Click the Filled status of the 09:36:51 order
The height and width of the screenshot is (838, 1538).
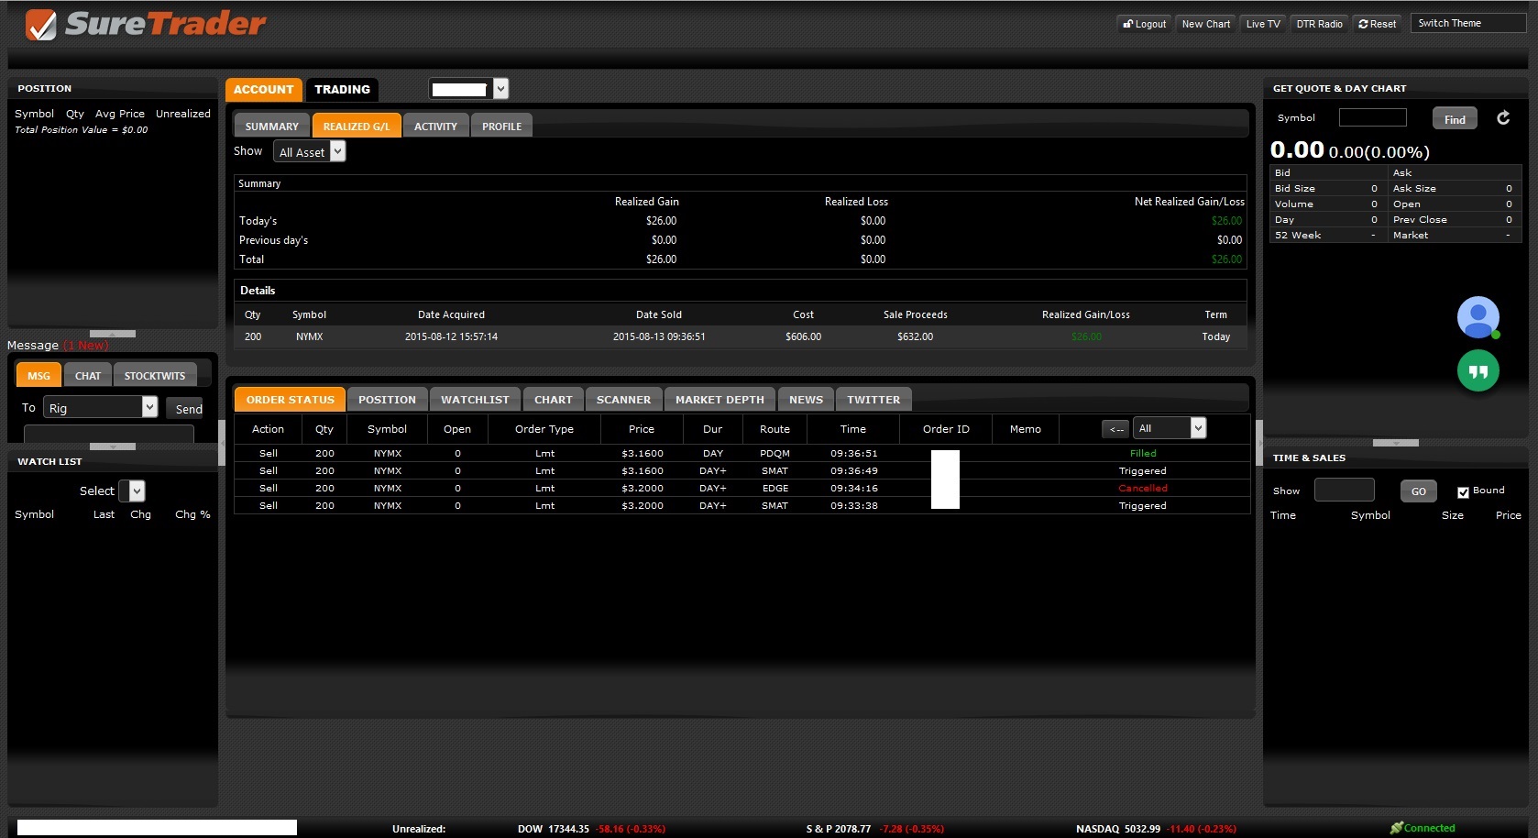1143,453
